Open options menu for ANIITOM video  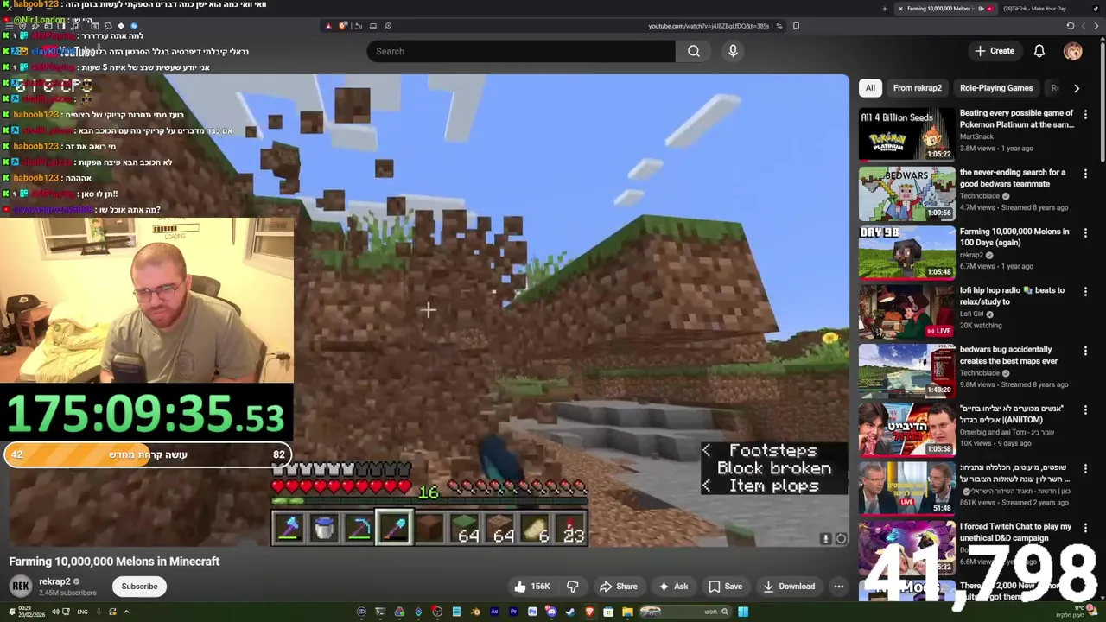[x=1085, y=409]
